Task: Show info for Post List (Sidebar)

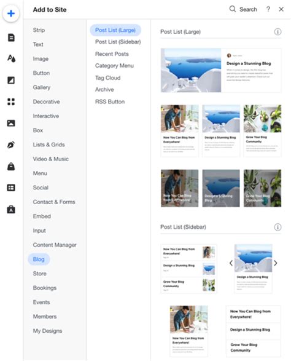Action: 277,227
